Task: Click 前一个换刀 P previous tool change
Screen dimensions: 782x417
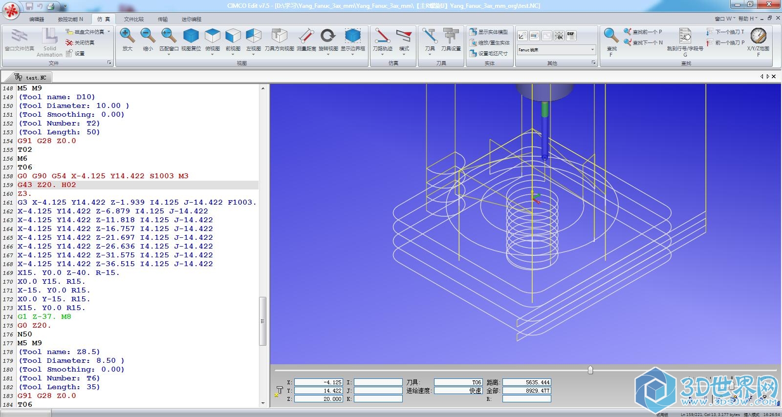Action: coord(725,42)
